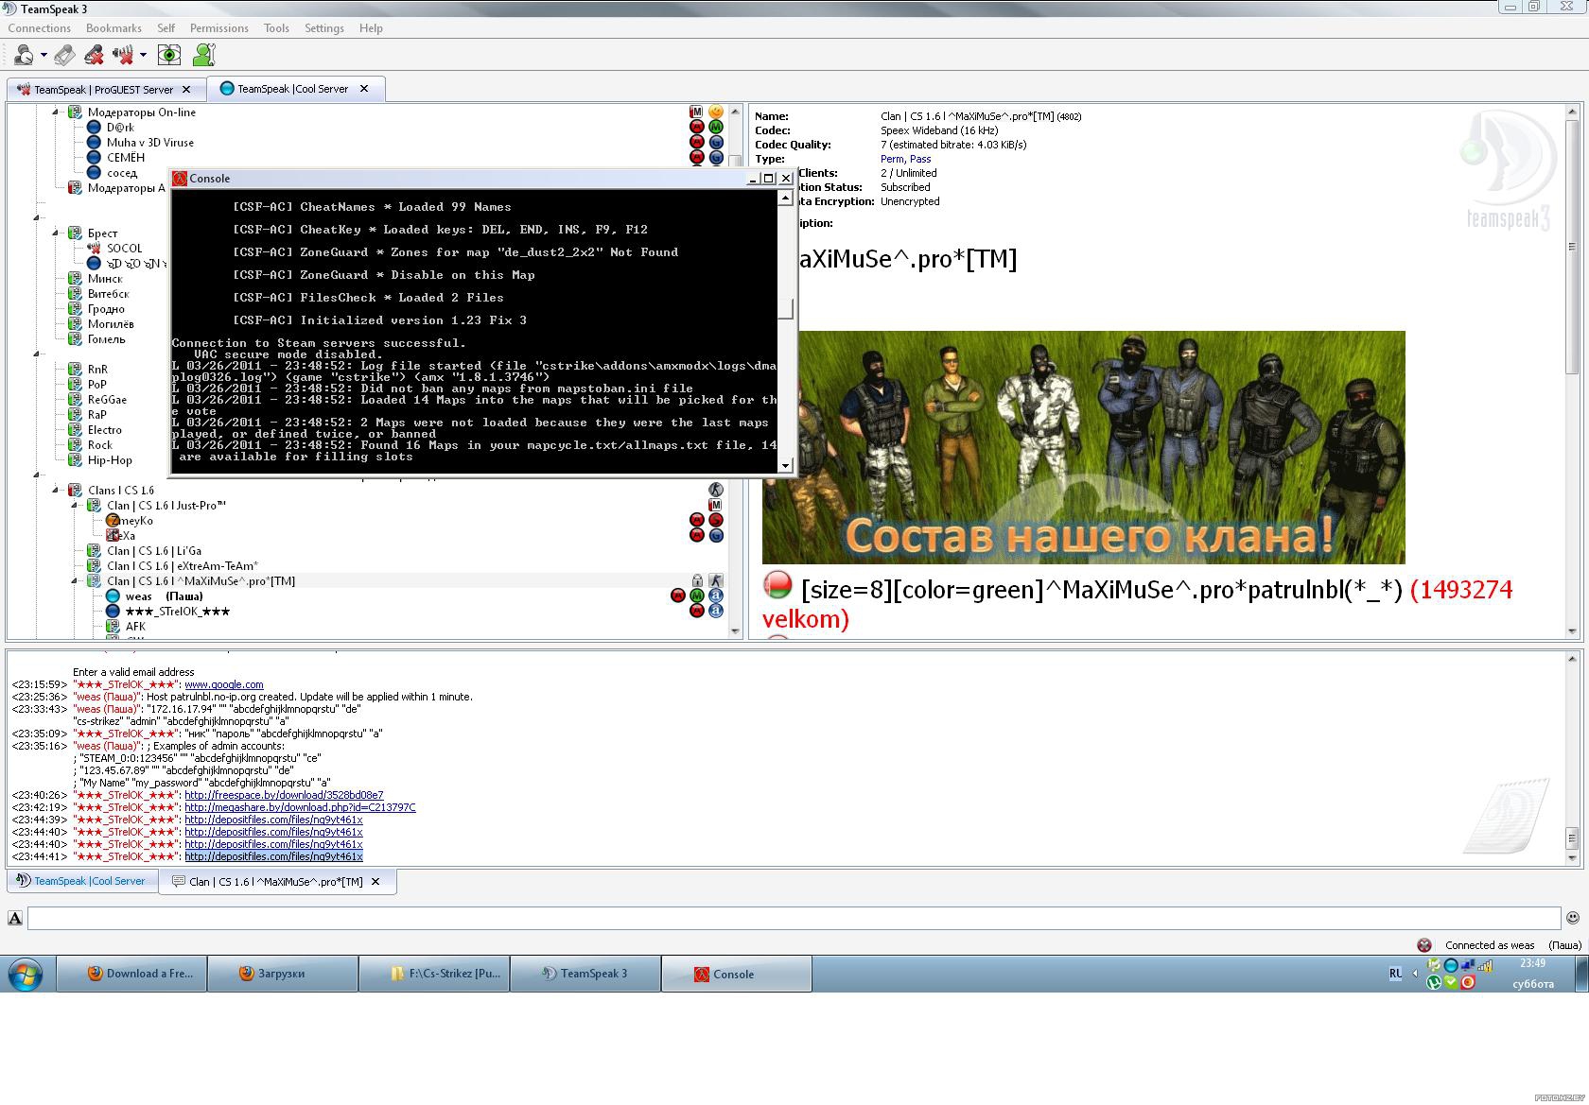This screenshot has height=1105, width=1589.
Task: Click the M moderated icon on Just-Pro channel
Action: tap(716, 506)
